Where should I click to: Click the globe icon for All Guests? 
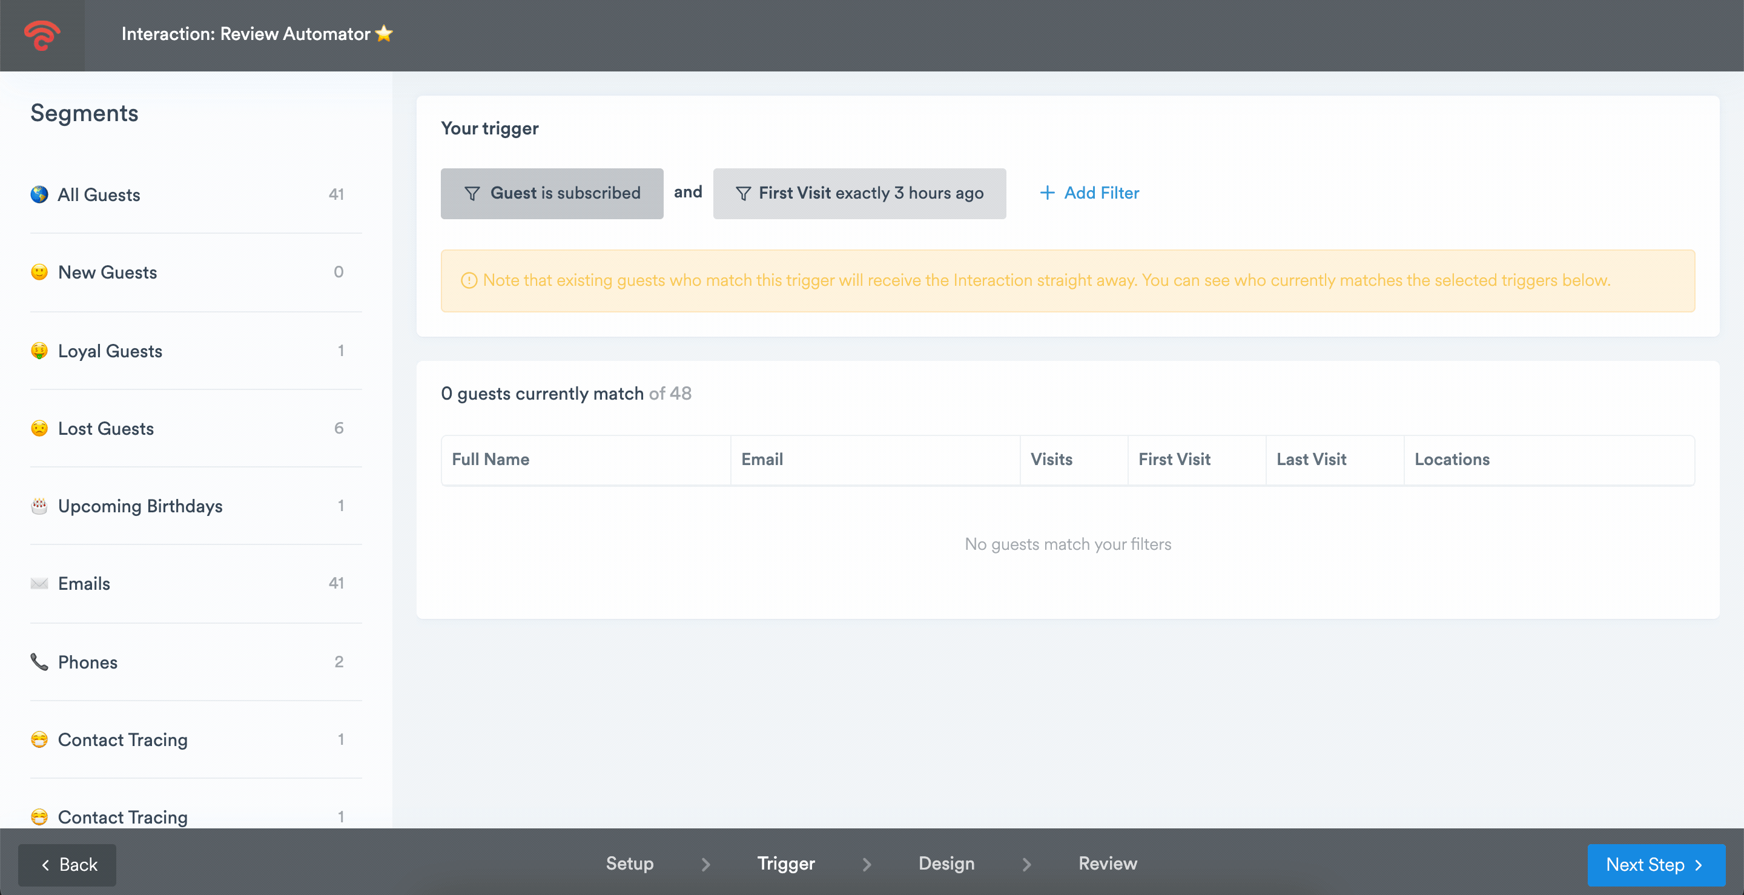tap(39, 194)
